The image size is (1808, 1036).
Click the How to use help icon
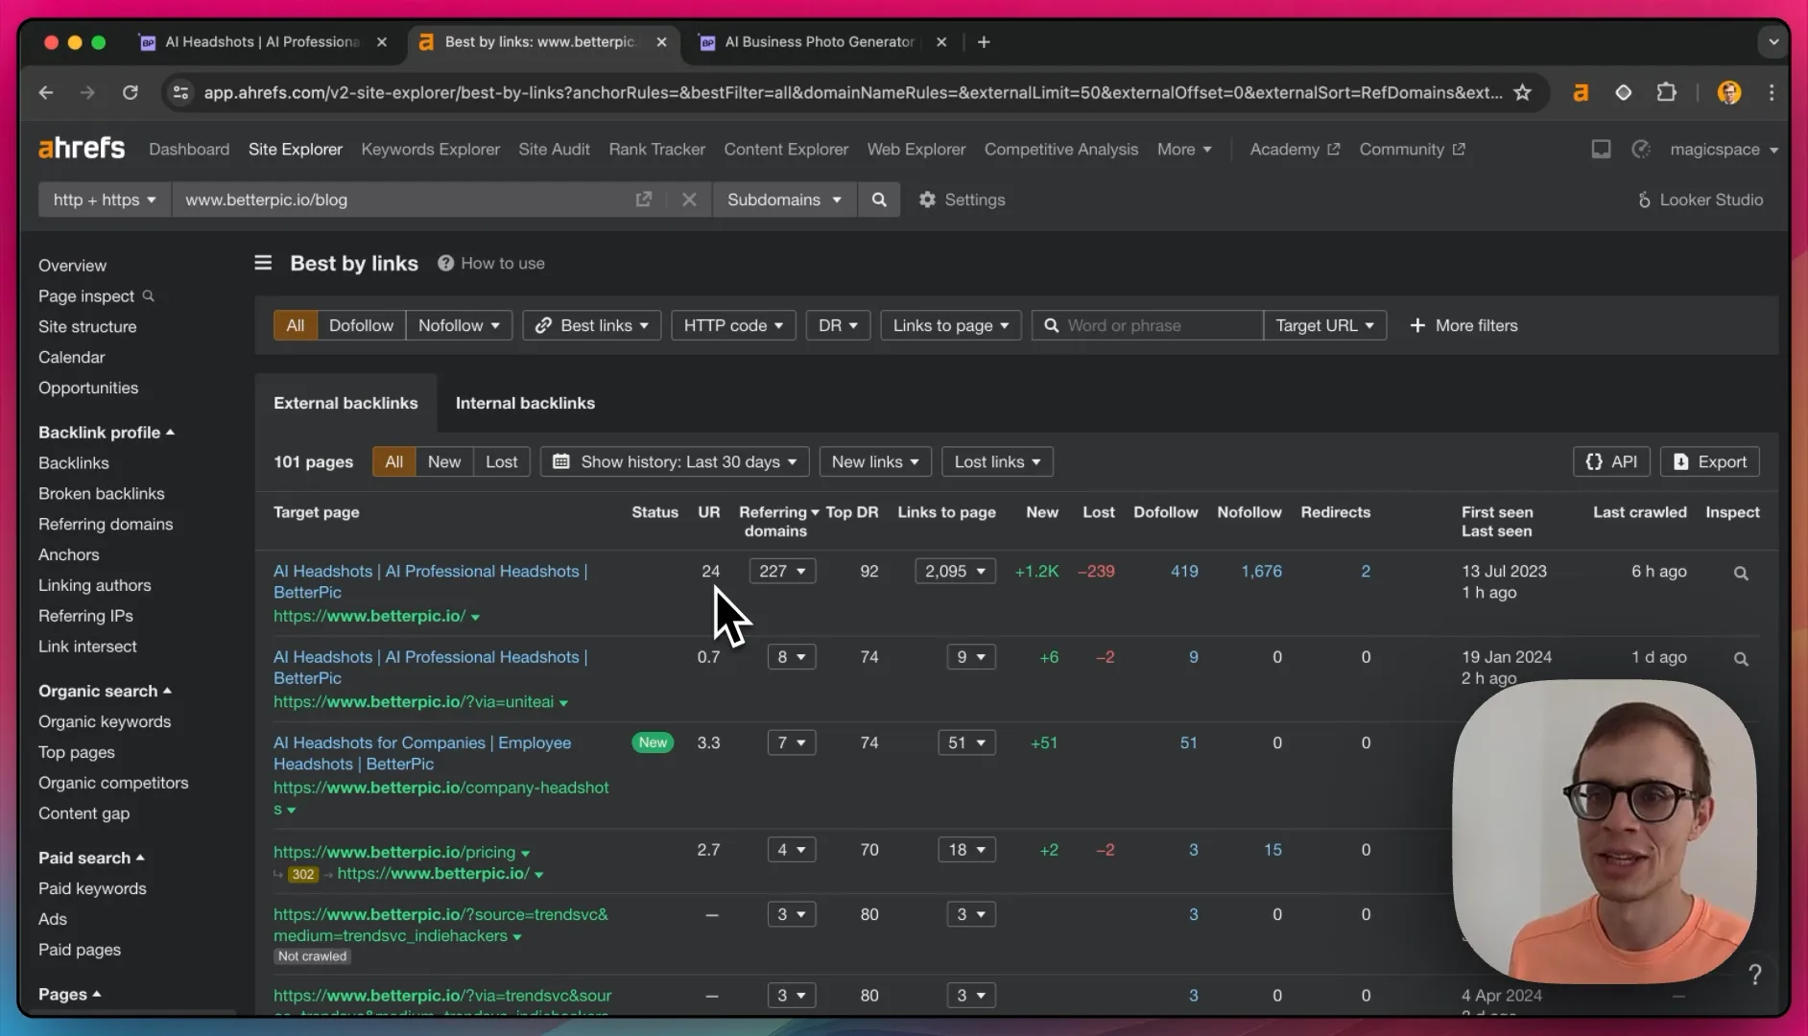pos(445,263)
